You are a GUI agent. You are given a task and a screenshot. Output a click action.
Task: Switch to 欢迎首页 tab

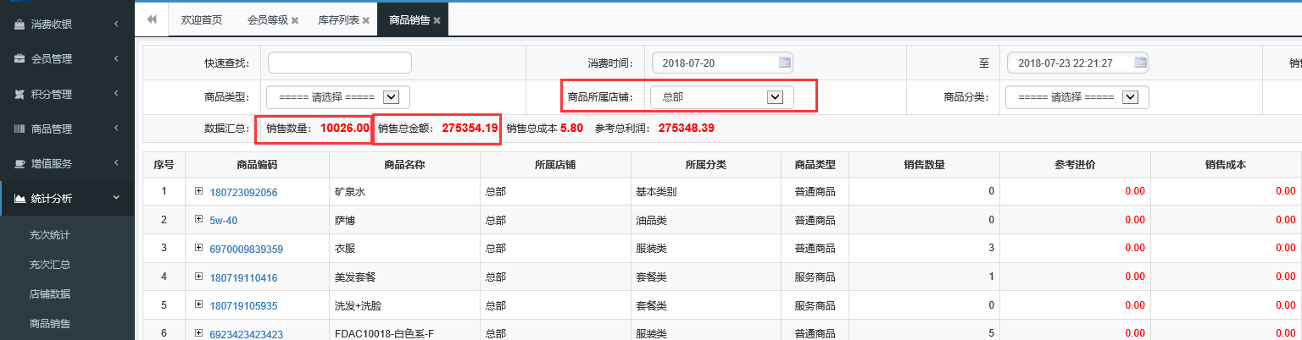202,19
